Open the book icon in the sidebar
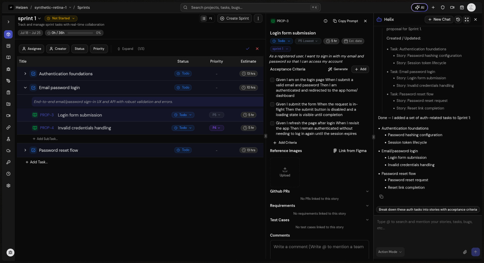 tap(8, 57)
